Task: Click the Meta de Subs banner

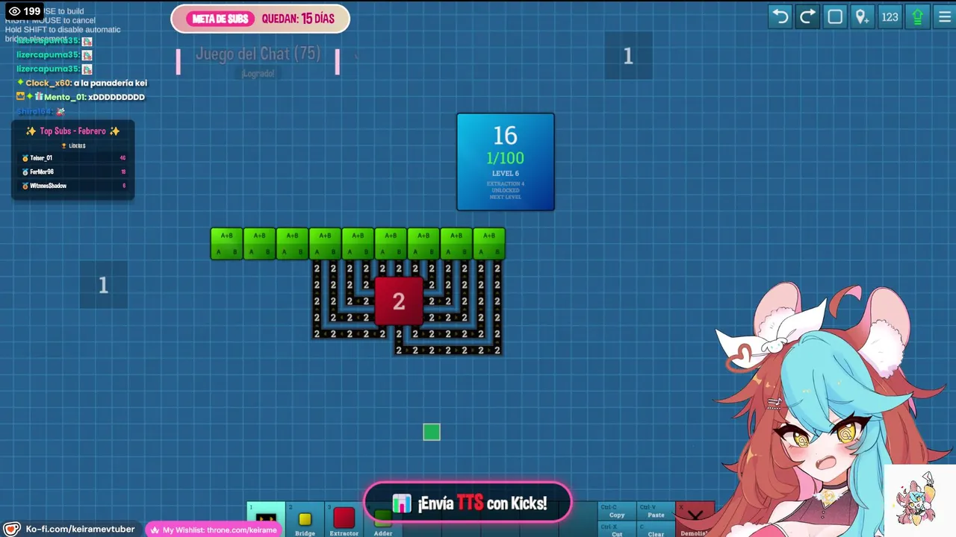Action: [x=260, y=19]
